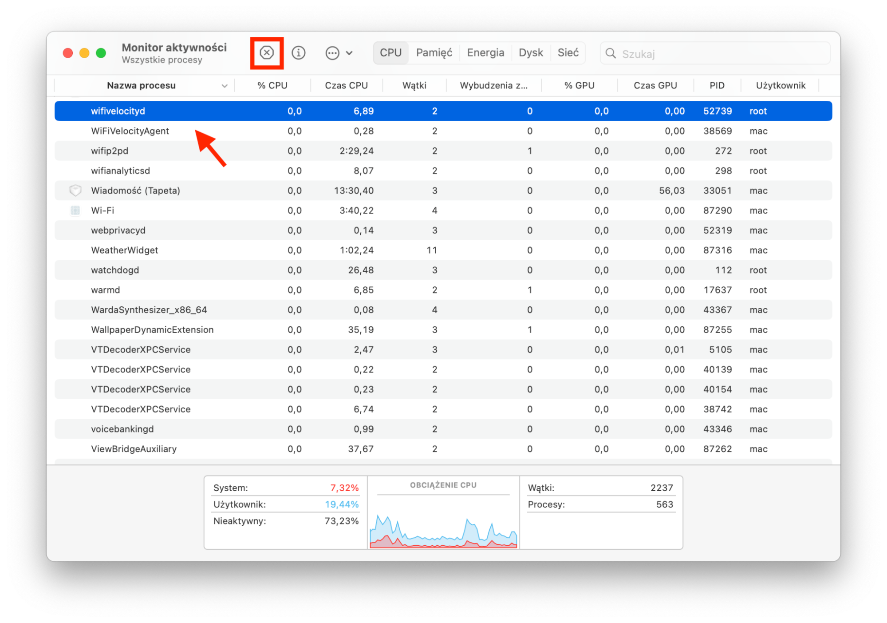Select the voicebankingd process

(443, 429)
